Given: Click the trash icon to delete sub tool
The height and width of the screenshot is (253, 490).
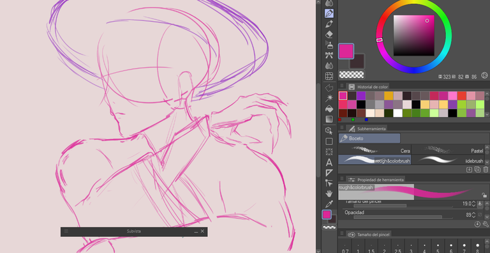Looking at the screenshot, I should point(486,170).
